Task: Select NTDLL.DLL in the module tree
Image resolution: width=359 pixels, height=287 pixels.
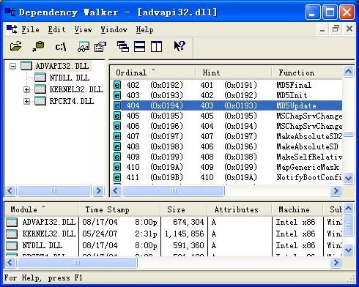Action: [x=70, y=78]
